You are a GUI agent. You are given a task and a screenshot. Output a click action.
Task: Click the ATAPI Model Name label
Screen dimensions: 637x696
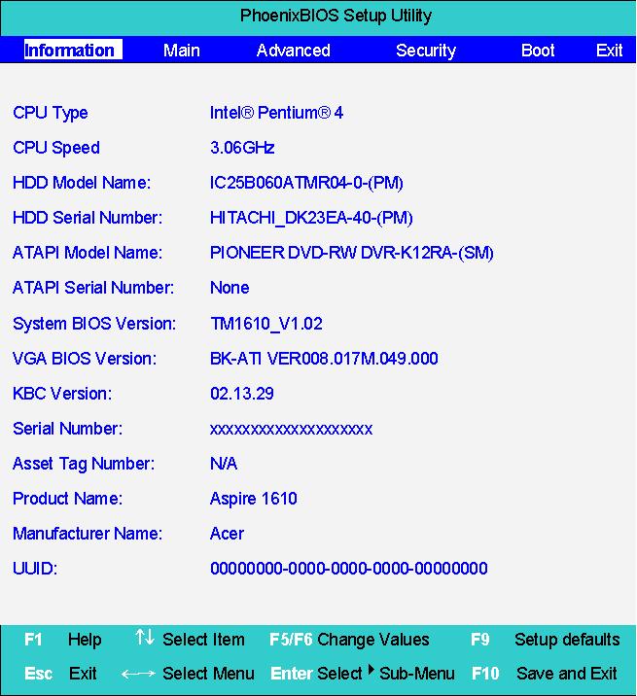(88, 253)
